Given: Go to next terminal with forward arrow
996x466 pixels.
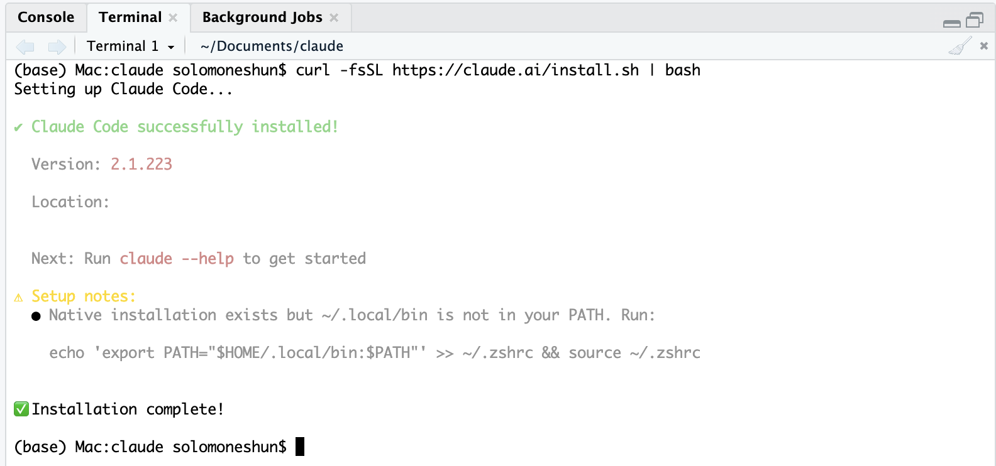Looking at the screenshot, I should [x=57, y=46].
